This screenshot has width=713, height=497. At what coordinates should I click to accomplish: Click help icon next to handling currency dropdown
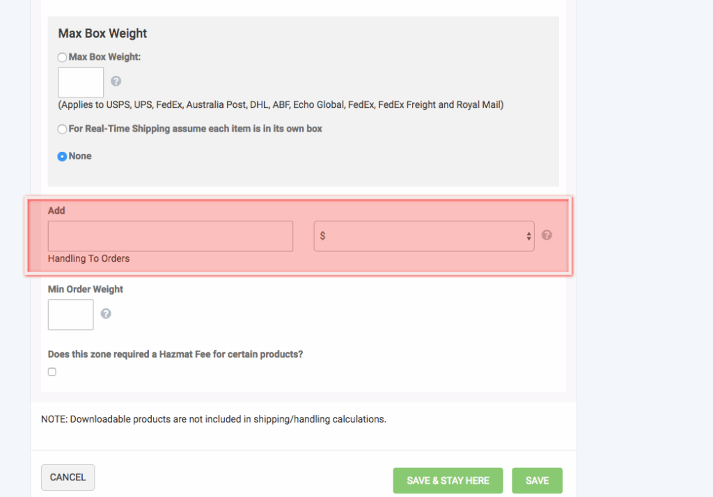(547, 235)
